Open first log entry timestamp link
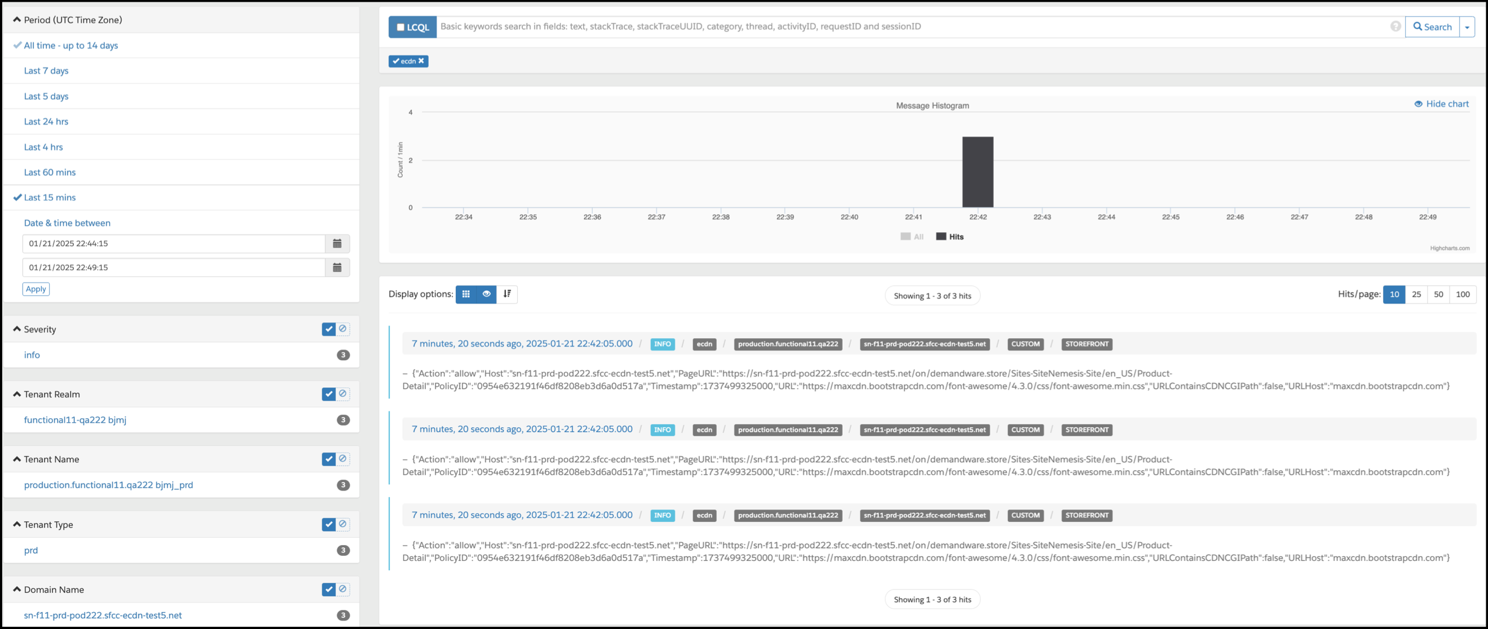The height and width of the screenshot is (629, 1488). coord(522,344)
